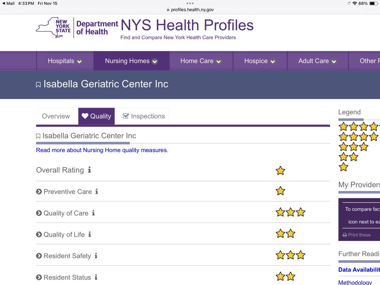The height and width of the screenshot is (285, 380).
Task: Open the Nursing Homes dropdown menu
Action: [x=131, y=61]
